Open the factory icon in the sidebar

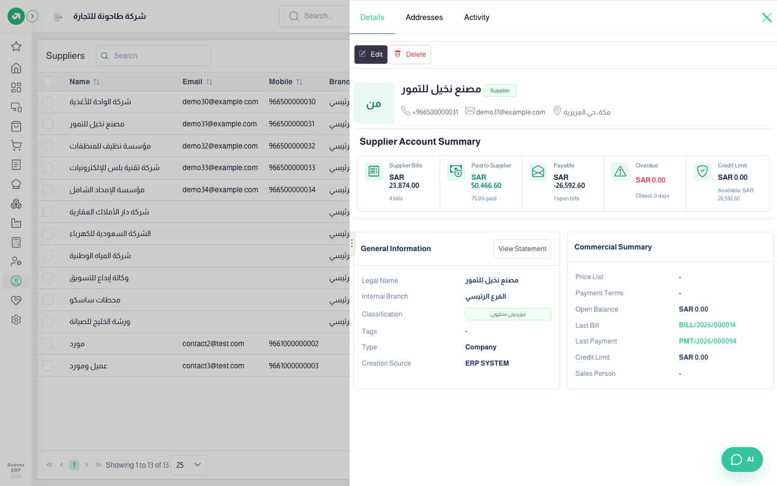click(16, 223)
